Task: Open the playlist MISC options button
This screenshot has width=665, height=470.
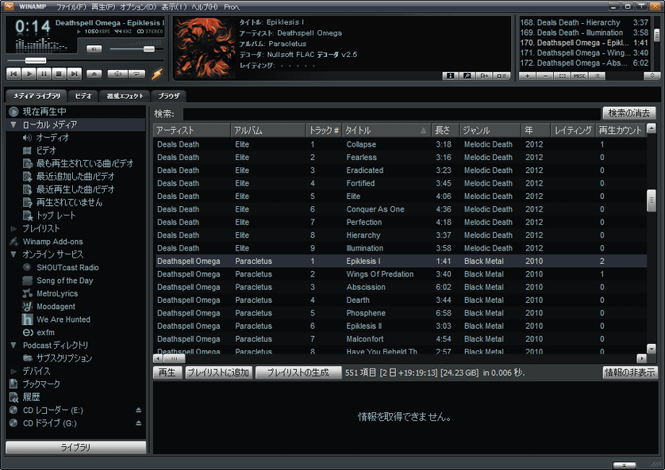Action: (579, 76)
